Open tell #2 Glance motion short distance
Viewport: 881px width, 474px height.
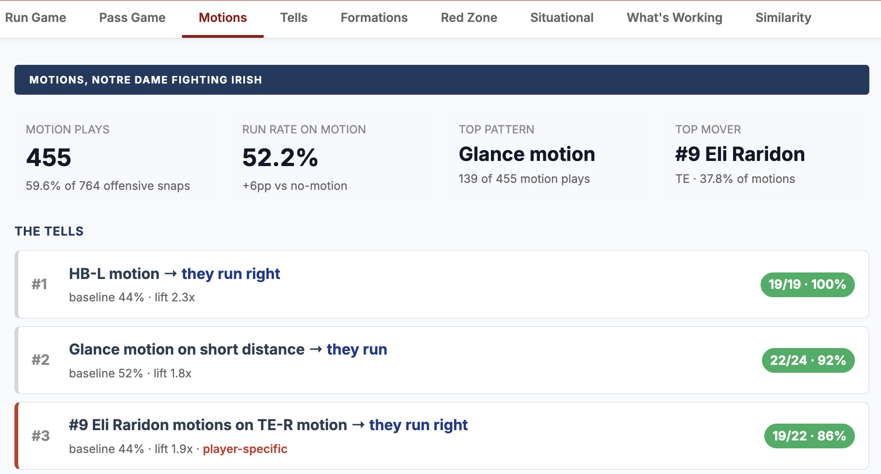[x=441, y=360]
